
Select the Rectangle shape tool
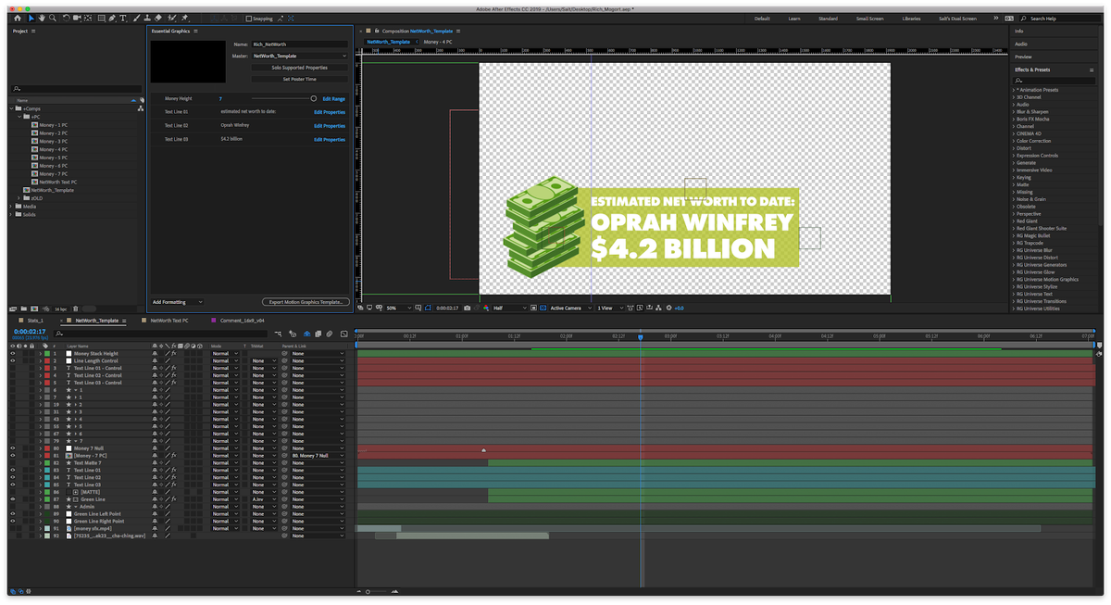click(x=101, y=19)
